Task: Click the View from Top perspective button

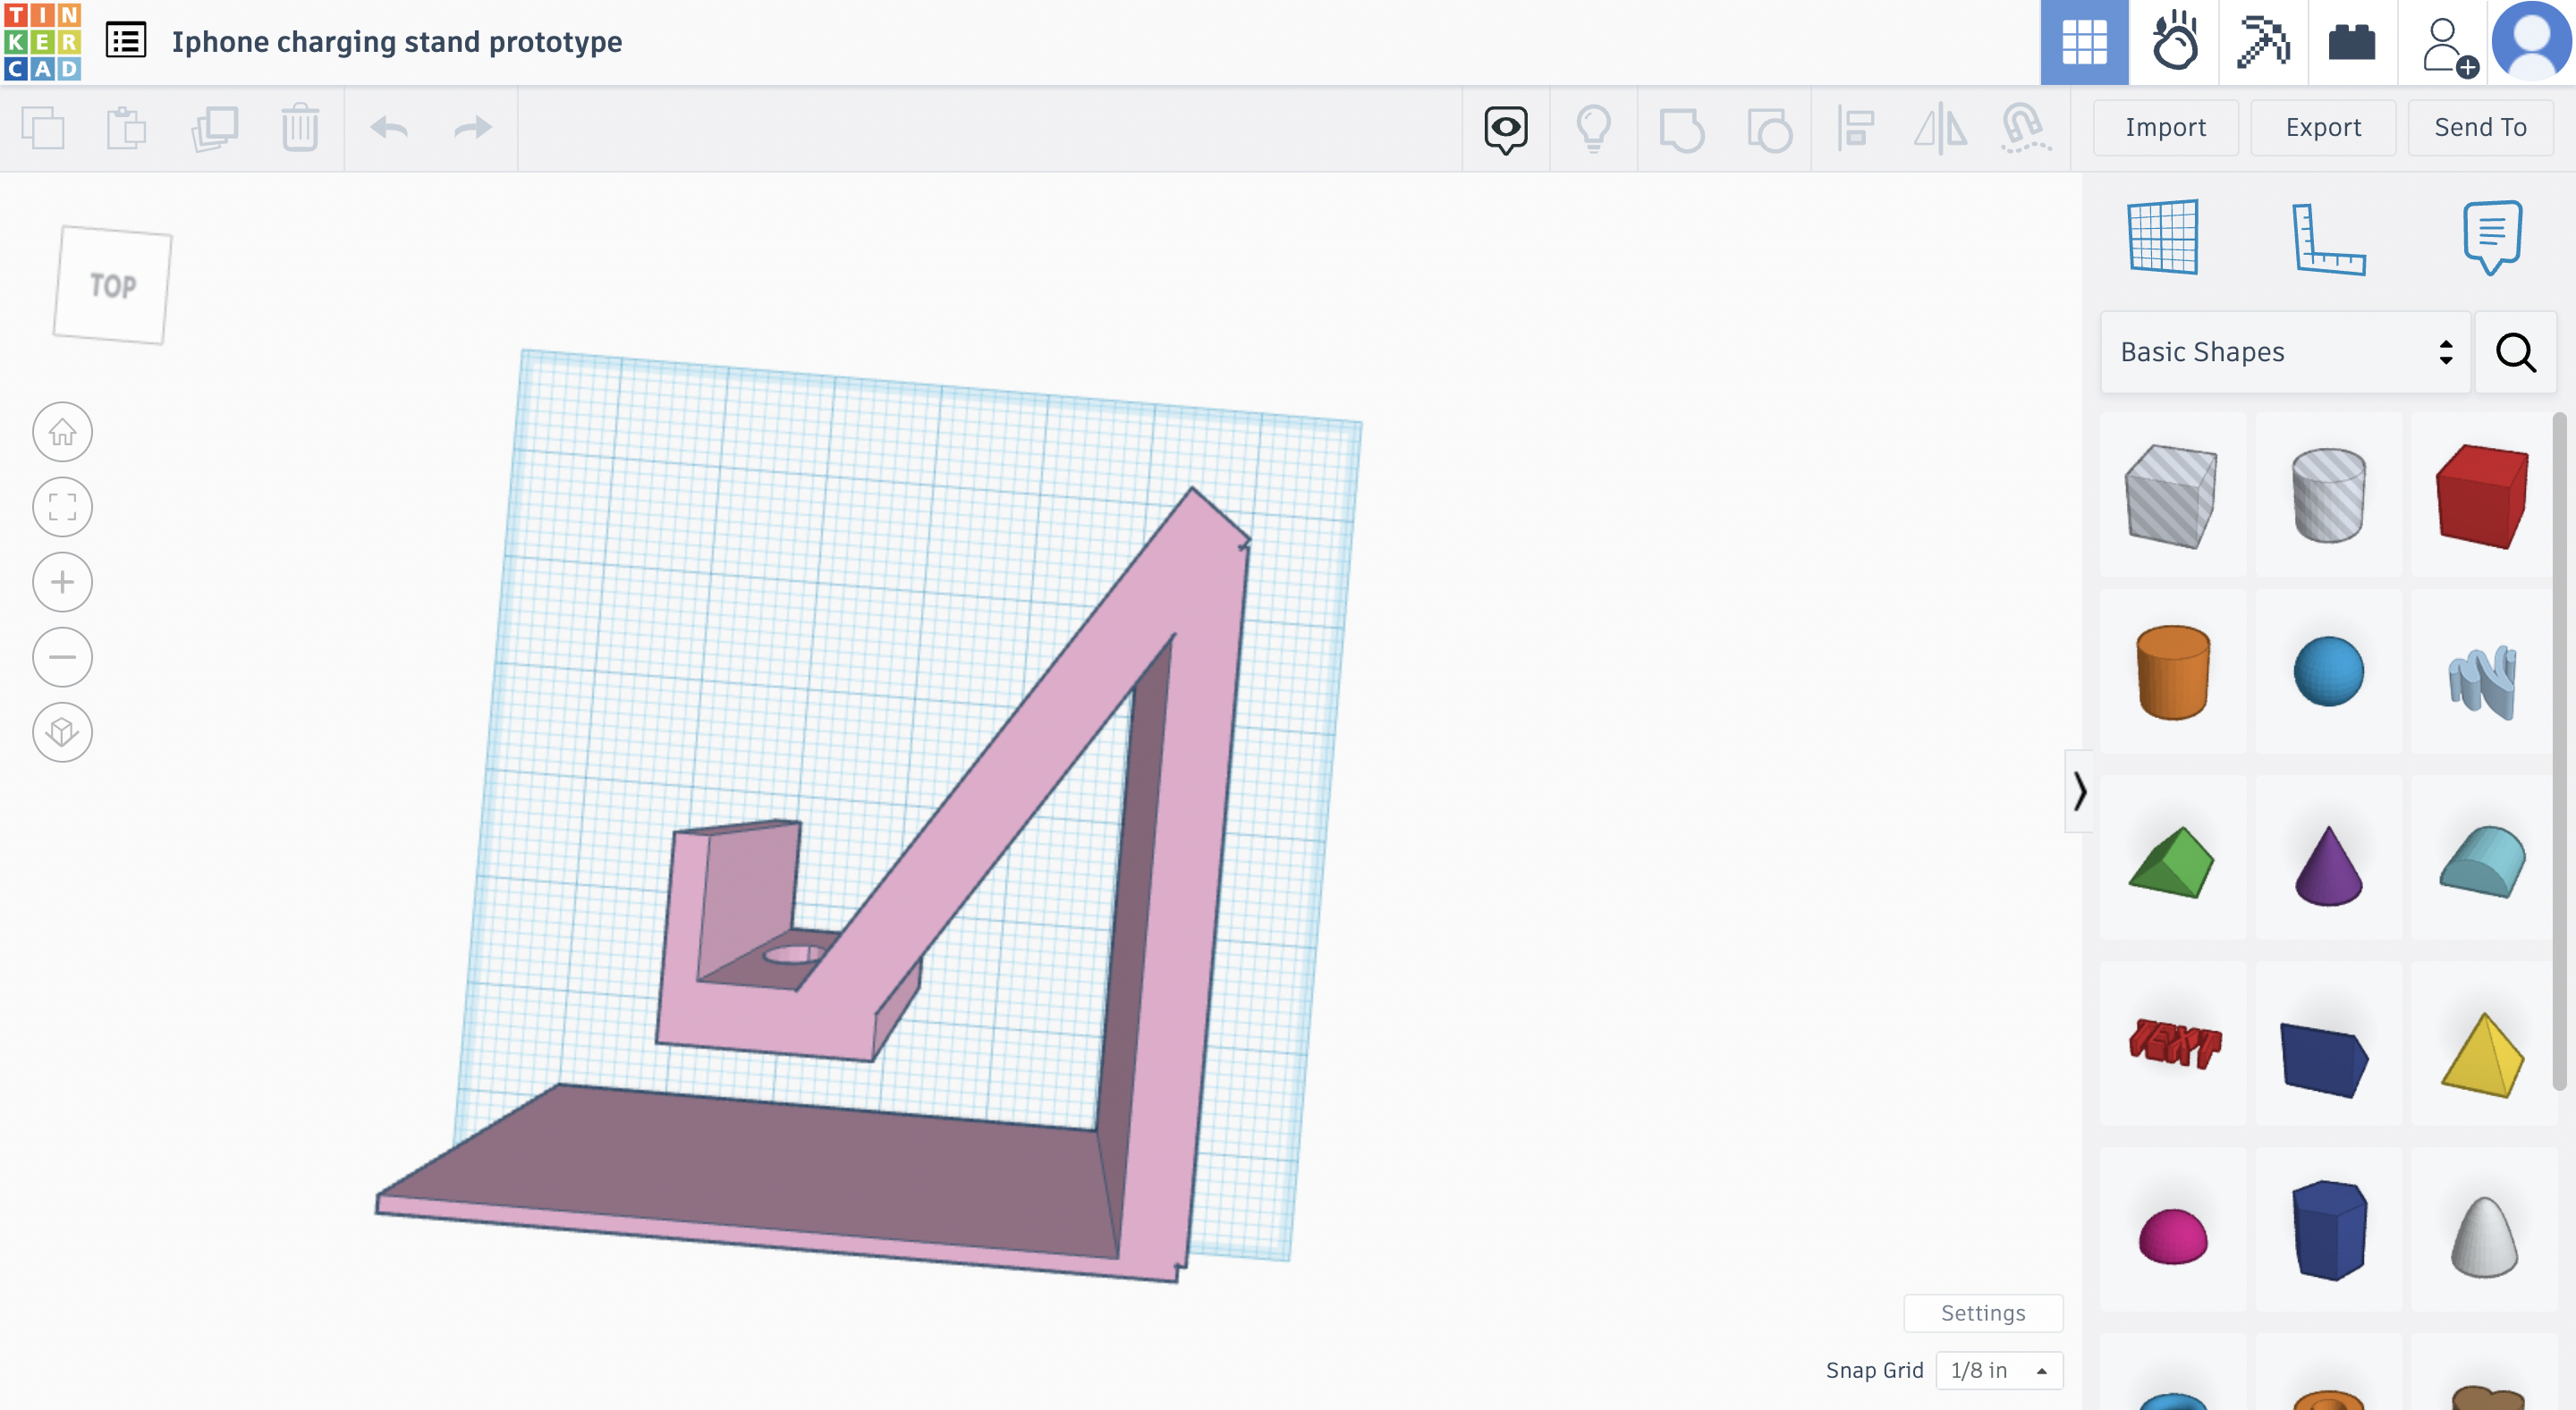Action: pyautogui.click(x=113, y=285)
